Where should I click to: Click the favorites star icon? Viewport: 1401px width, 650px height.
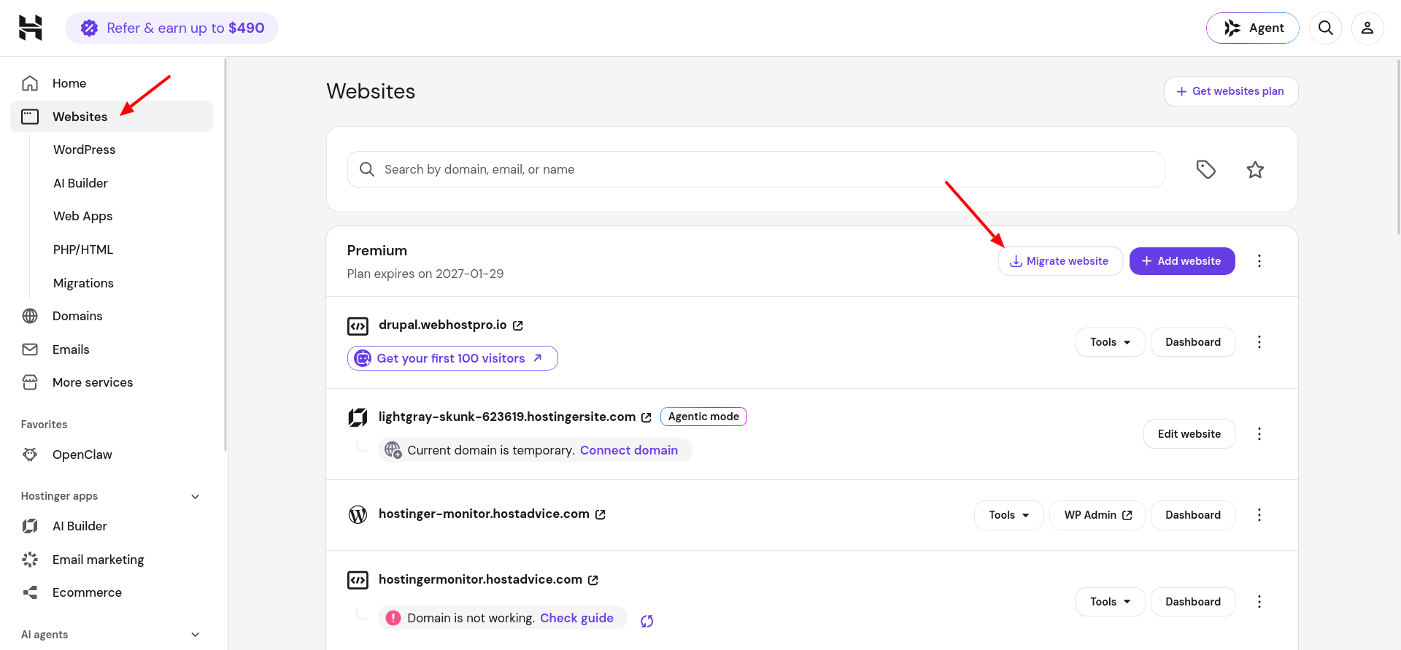[x=1255, y=169]
